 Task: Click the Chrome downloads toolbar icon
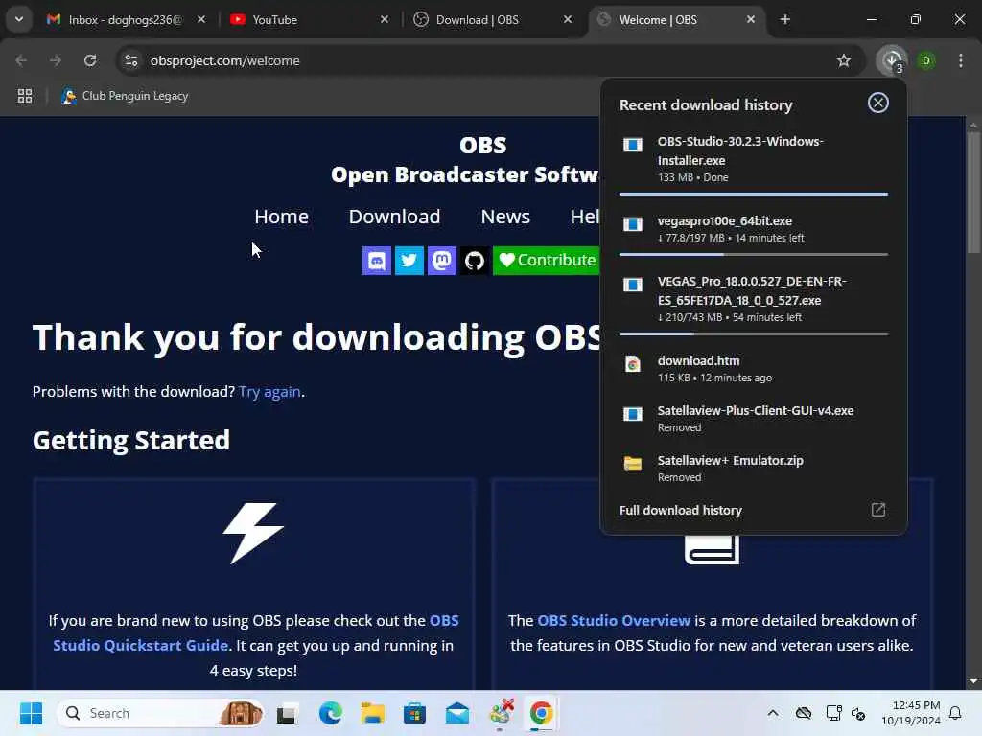point(892,60)
